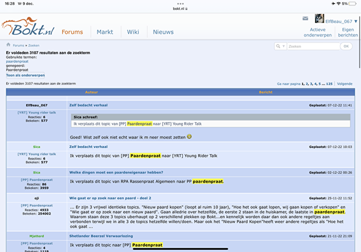Go to results page 4
This screenshot has width=361, height=252.
tap(315, 84)
